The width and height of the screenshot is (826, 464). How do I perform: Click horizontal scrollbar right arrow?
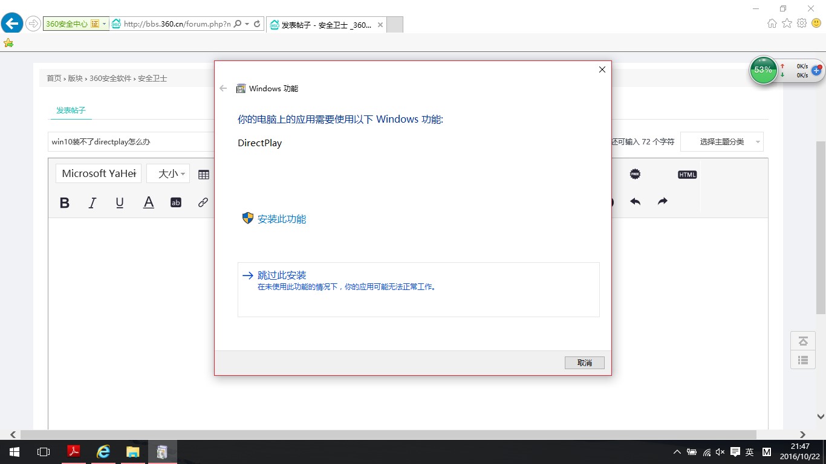pyautogui.click(x=802, y=434)
